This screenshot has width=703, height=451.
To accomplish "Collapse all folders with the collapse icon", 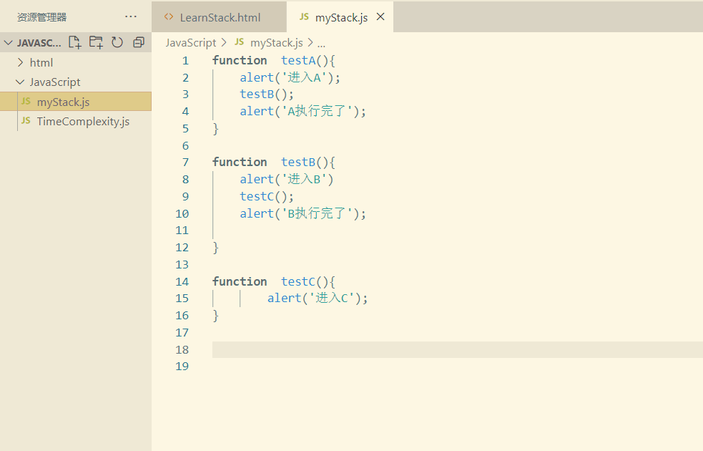I will tap(139, 42).
